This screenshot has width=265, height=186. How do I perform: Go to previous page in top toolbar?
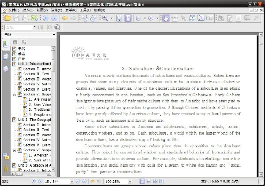pyautogui.click(x=45, y=18)
